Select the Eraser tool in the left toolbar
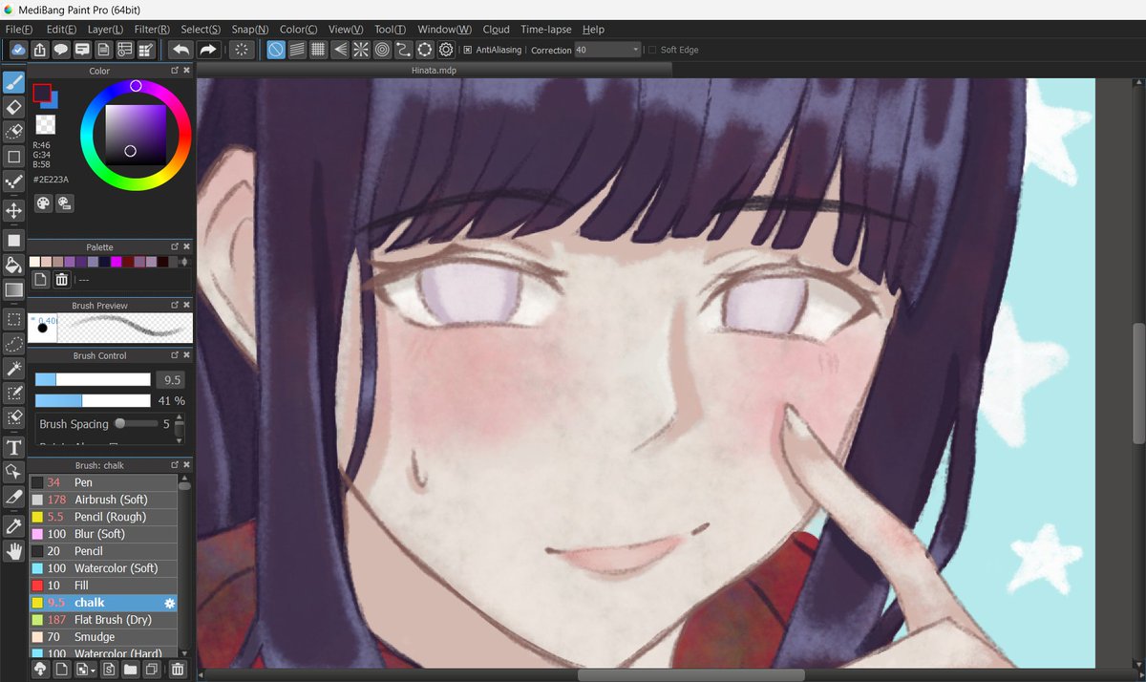Image resolution: width=1146 pixels, height=682 pixels. (x=14, y=107)
